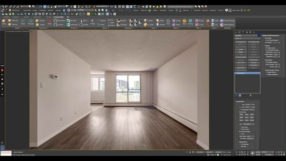The height and width of the screenshot is (161, 286).
Task: Open the key filter Selected dropdown
Action: (x=267, y=152)
